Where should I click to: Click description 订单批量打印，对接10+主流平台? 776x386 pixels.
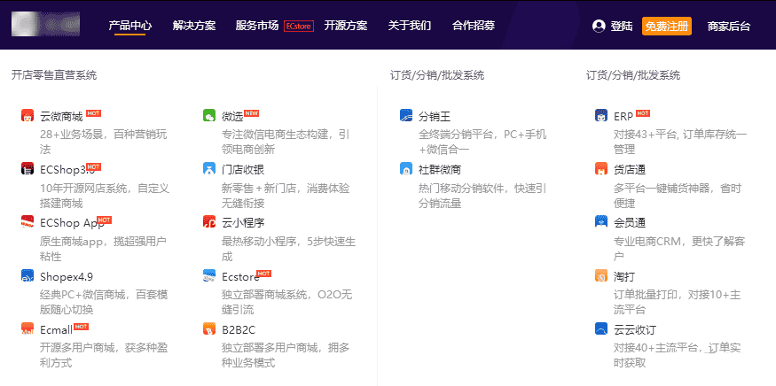pos(677,303)
